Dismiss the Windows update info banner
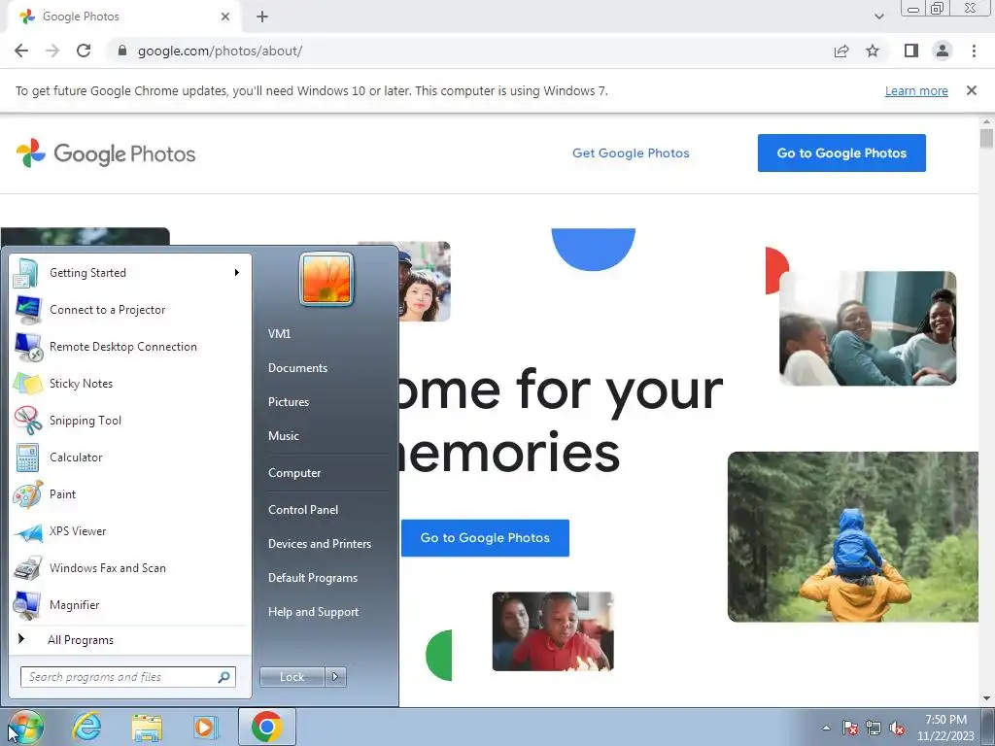The height and width of the screenshot is (746, 995). click(971, 90)
